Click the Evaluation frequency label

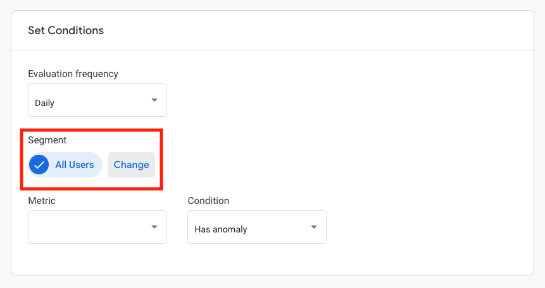pyautogui.click(x=73, y=74)
